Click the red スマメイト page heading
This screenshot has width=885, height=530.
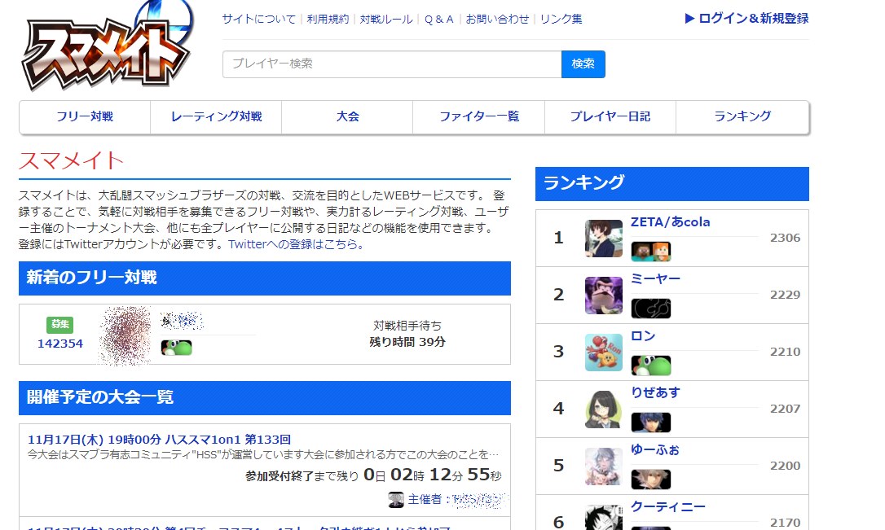coord(71,160)
